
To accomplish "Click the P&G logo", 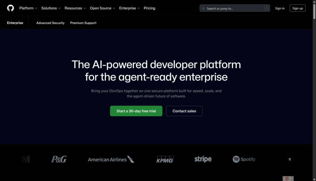I will [59, 159].
